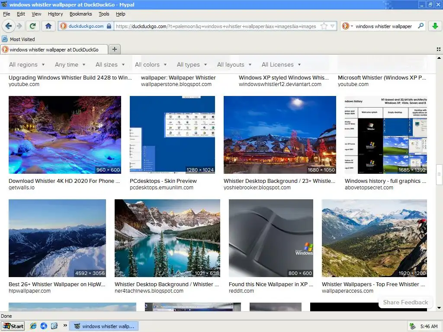Image resolution: width=443 pixels, height=332 pixels.
Task: Select the windows whistler wallpaper tab
Action: (x=54, y=49)
